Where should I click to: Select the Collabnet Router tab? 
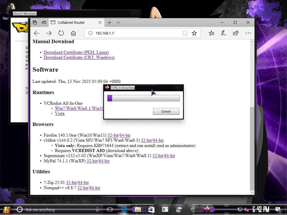tap(77, 22)
